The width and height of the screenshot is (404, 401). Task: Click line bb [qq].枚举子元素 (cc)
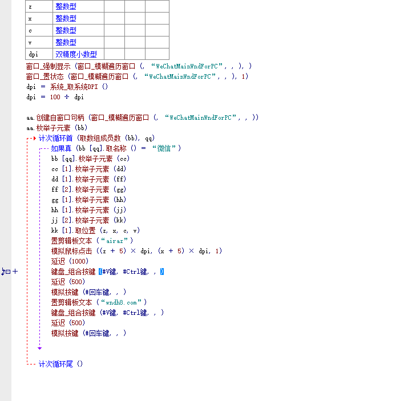pyautogui.click(x=90, y=159)
